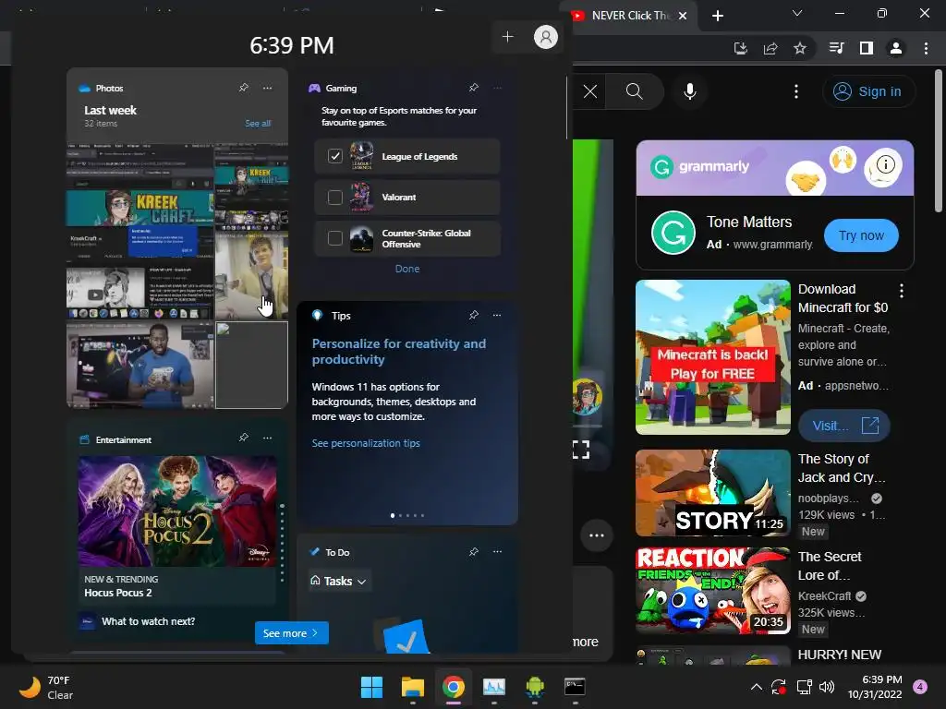Open the 6:39 PM taskbar clock
Screen dimensions: 946x709
(x=875, y=687)
